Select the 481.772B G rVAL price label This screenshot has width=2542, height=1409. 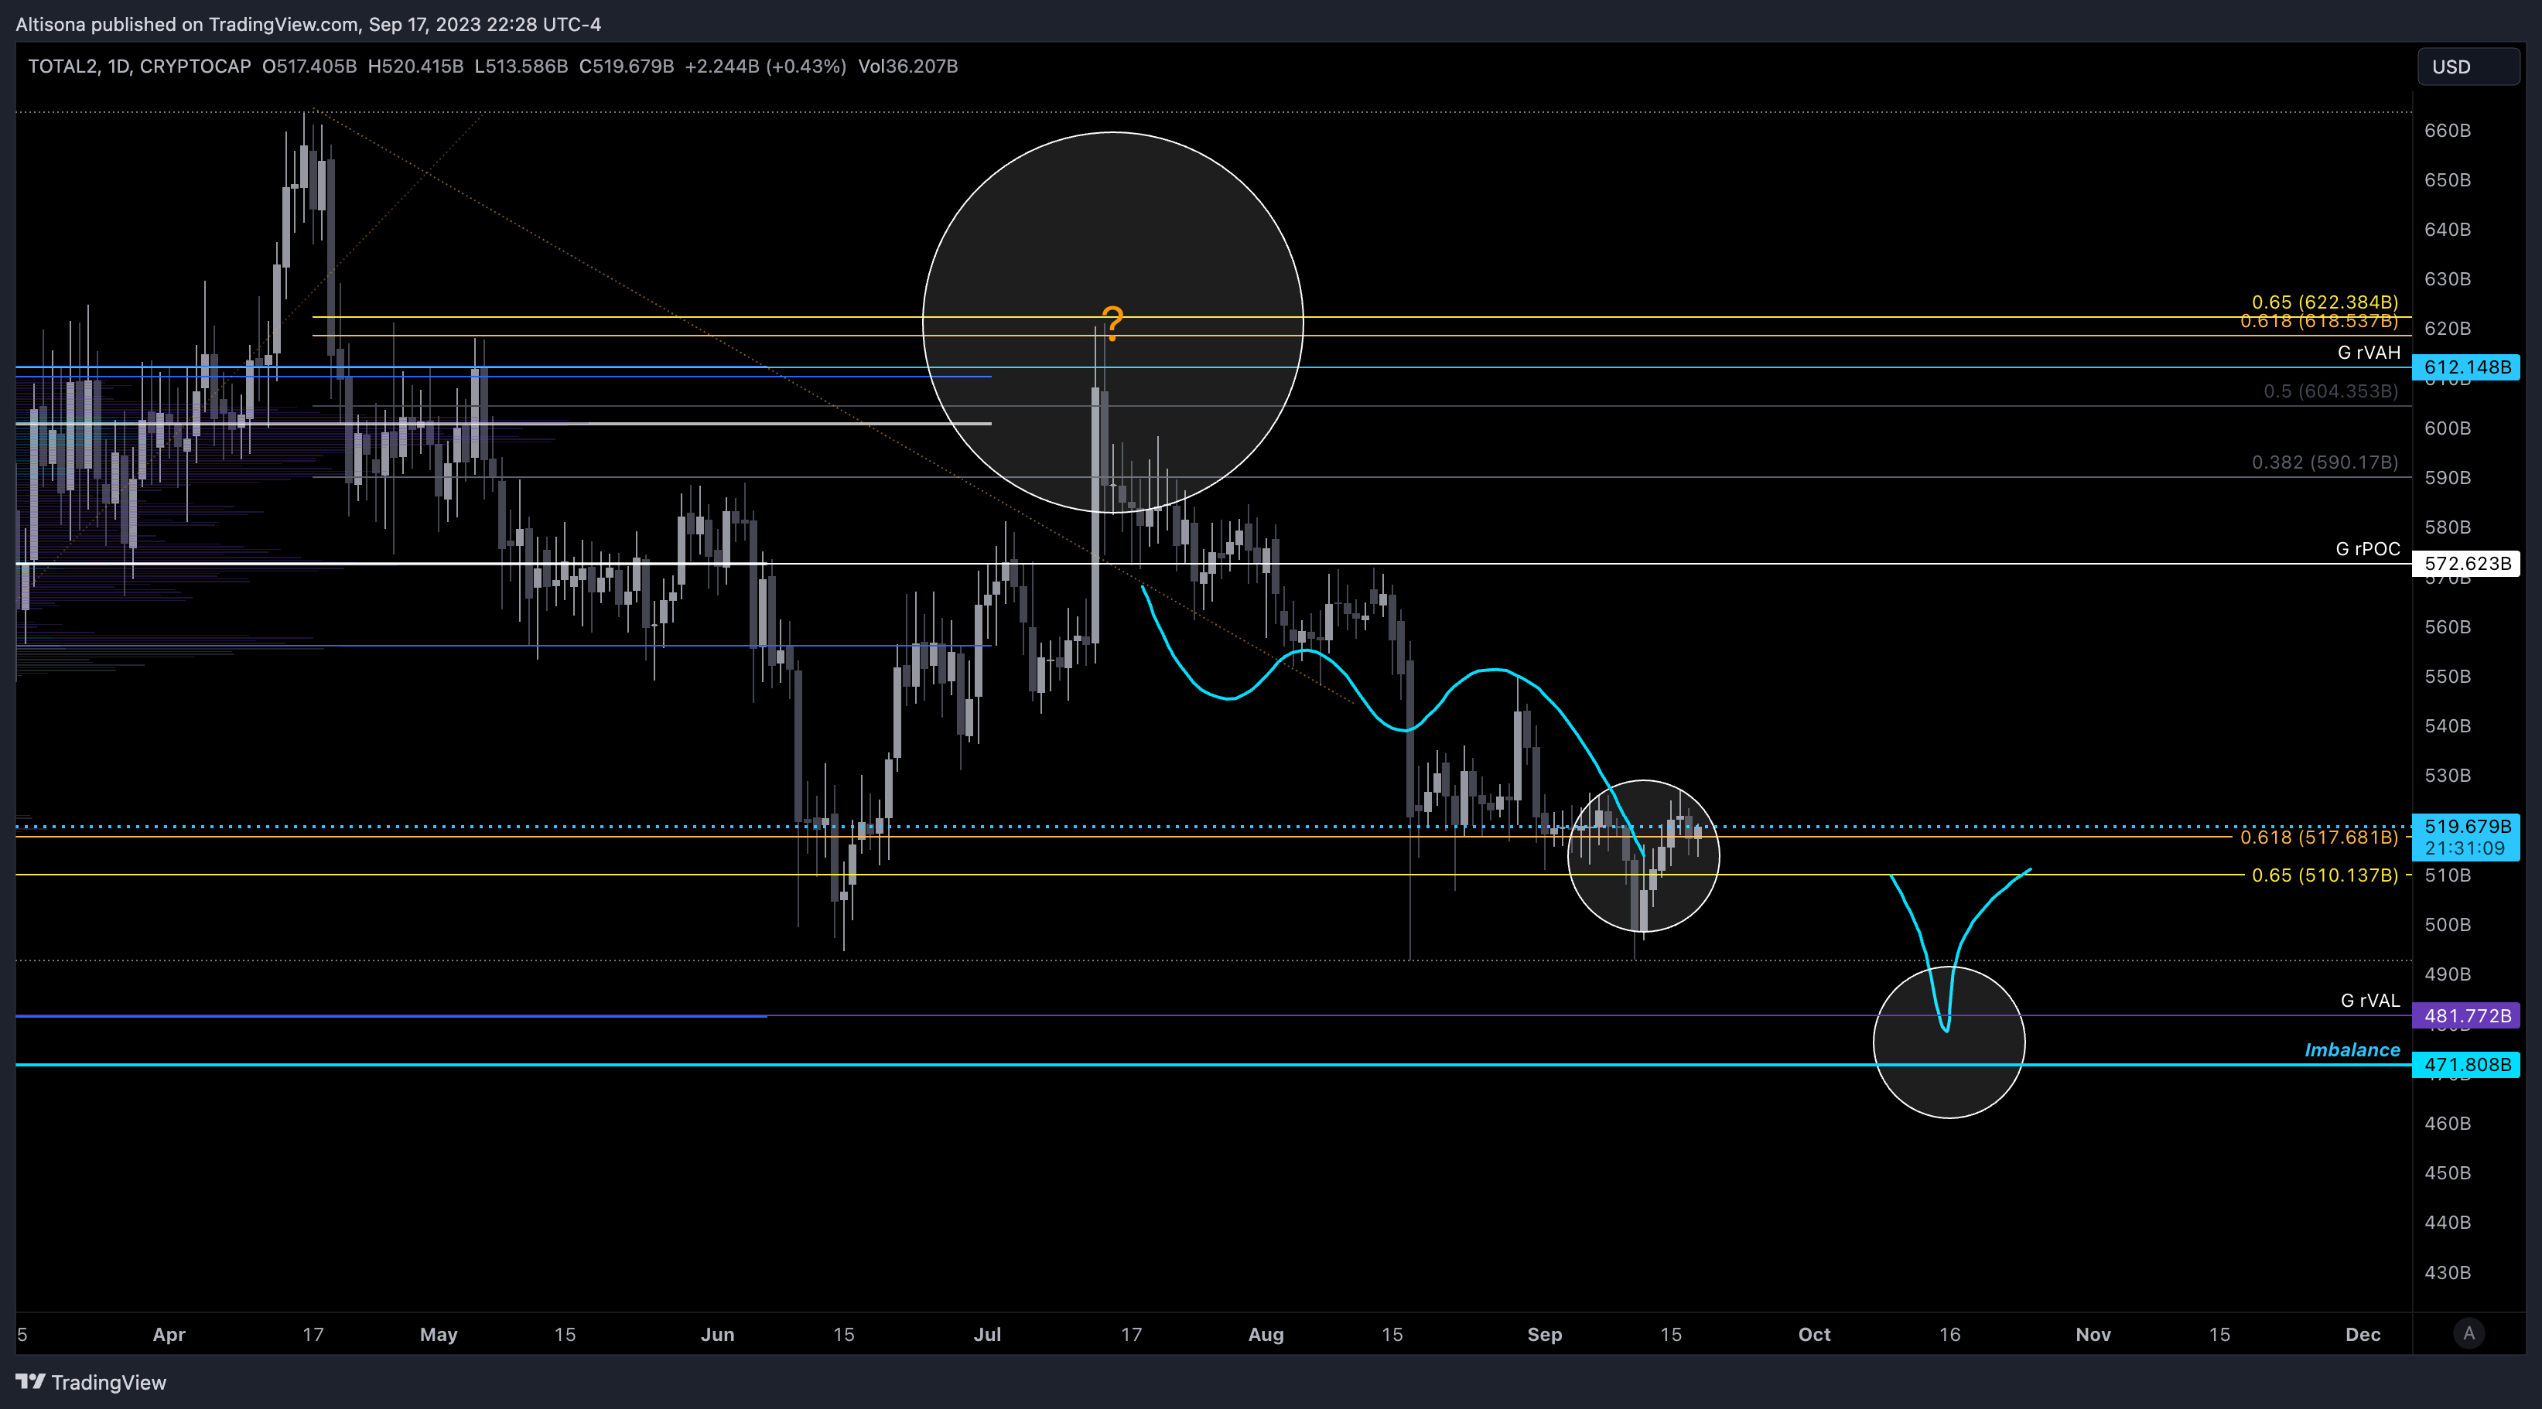pyautogui.click(x=2466, y=1015)
